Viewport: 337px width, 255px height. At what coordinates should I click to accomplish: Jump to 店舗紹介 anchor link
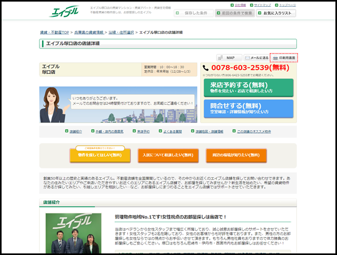[x=76, y=132]
